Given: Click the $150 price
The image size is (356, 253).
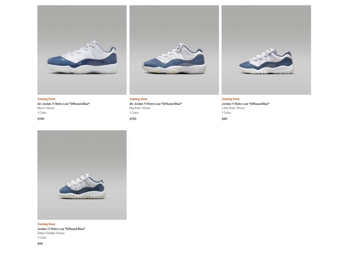Looking at the screenshot, I should pyautogui.click(x=133, y=119).
